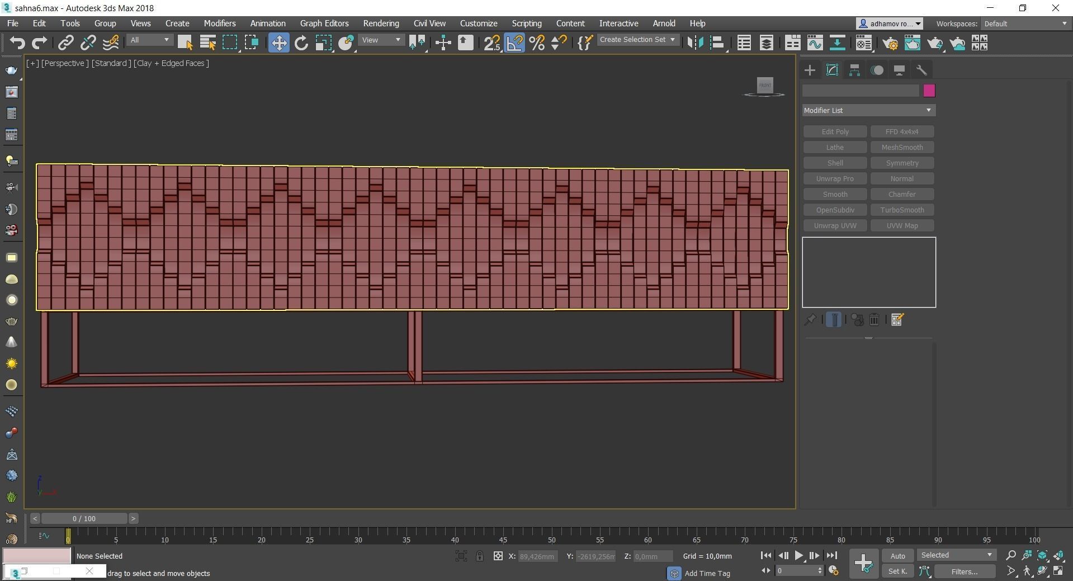Activate the Unlink Selection tool
The image size is (1073, 581).
88,43
